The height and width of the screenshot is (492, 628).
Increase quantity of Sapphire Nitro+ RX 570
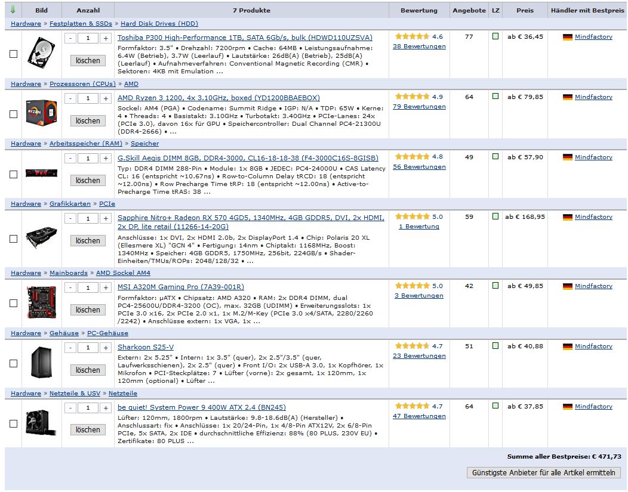[106, 218]
